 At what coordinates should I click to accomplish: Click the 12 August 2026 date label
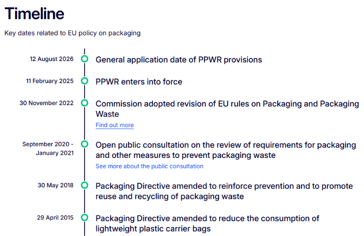(x=51, y=59)
